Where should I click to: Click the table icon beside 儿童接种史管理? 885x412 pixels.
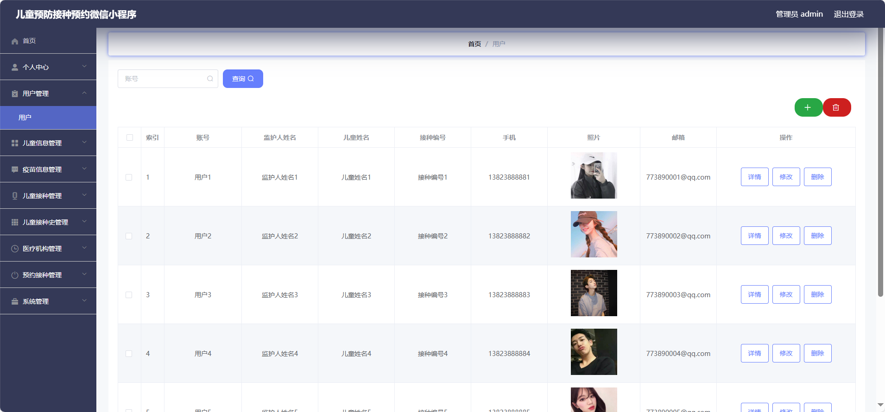coord(15,223)
